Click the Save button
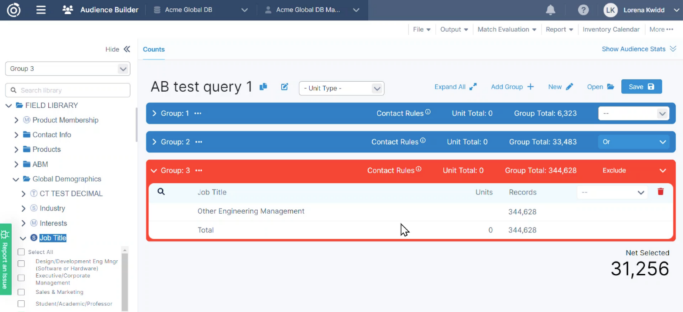Image resolution: width=683 pixels, height=312 pixels. click(x=641, y=87)
